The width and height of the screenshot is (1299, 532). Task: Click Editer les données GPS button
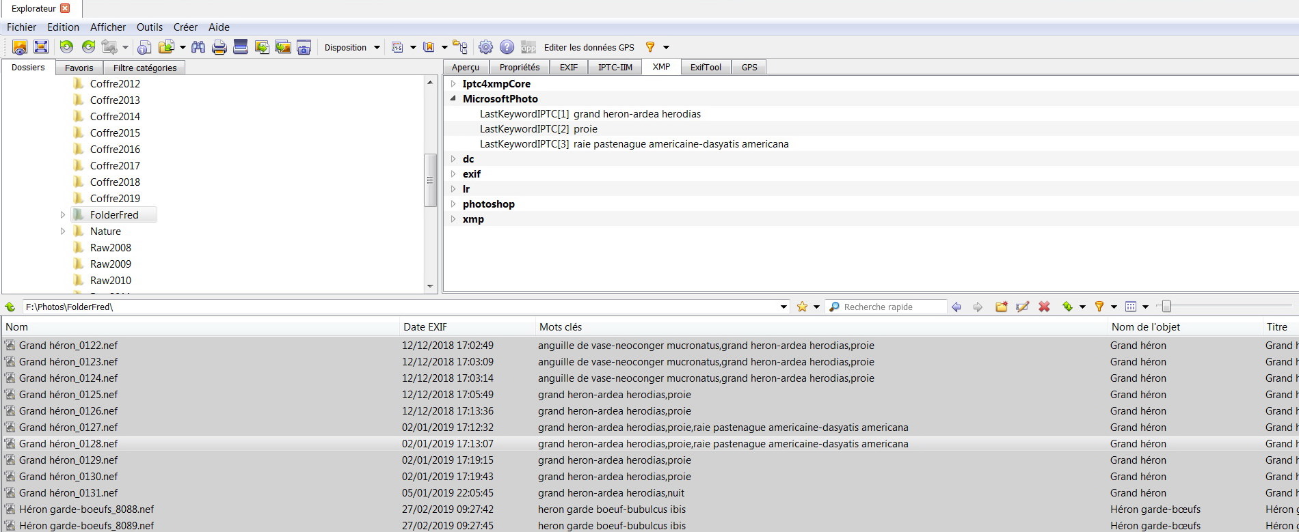(x=589, y=47)
